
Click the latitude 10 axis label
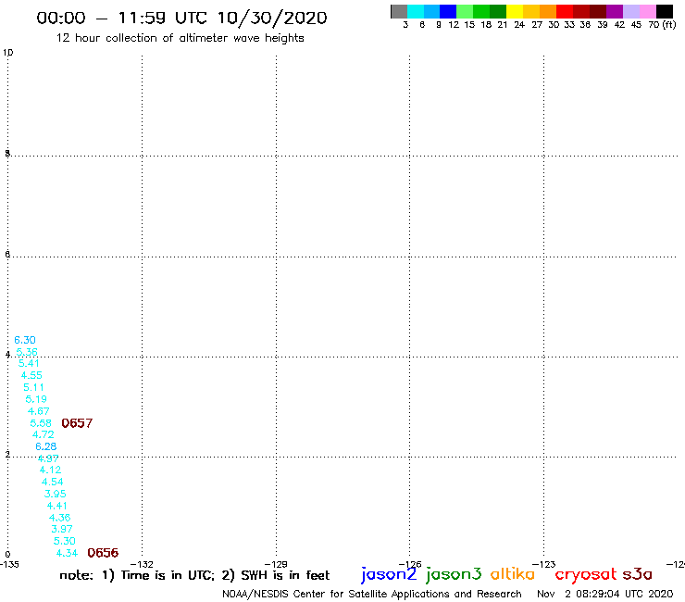tap(7, 53)
